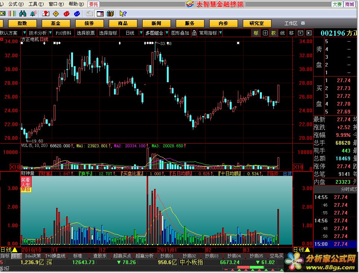Click the yellow traffic-light icon in toolbar
Image resolution: width=359 pixels, height=273 pixels.
tap(3, 14)
